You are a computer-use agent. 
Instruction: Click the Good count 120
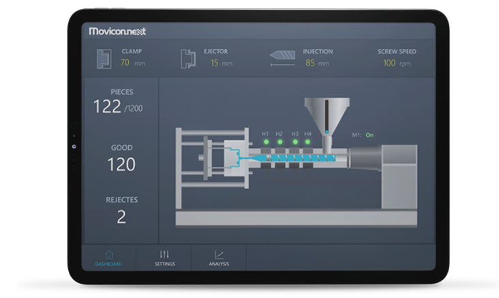pos(121,164)
